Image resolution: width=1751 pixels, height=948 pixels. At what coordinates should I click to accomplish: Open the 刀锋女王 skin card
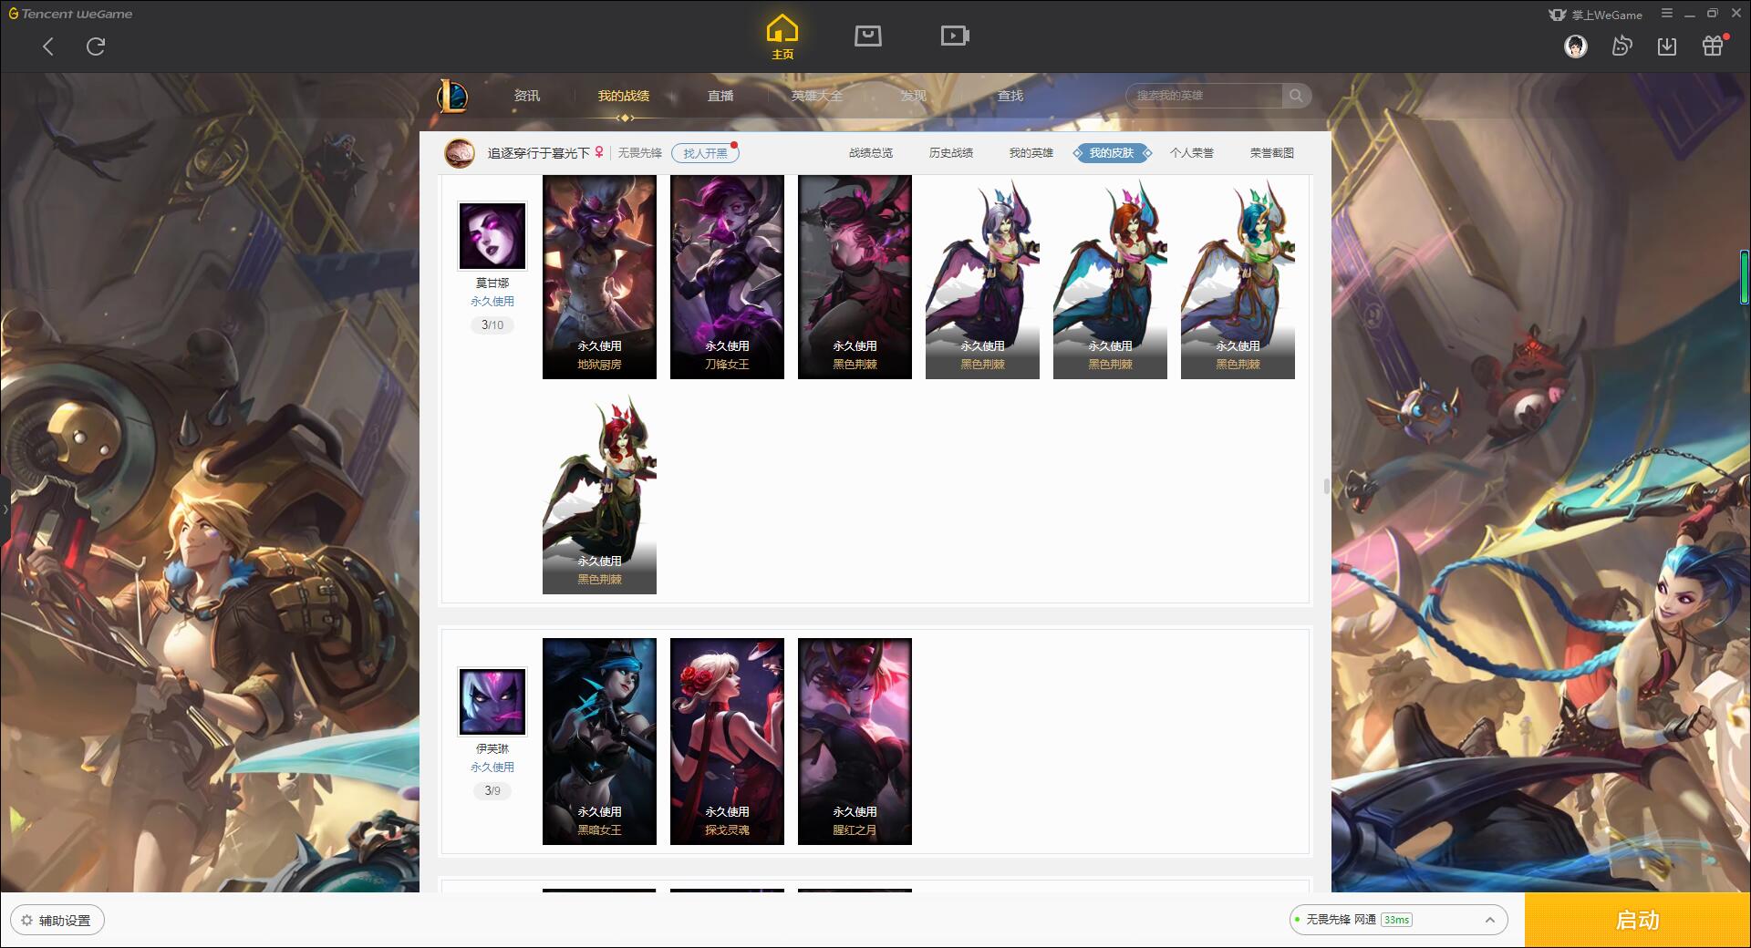point(727,277)
